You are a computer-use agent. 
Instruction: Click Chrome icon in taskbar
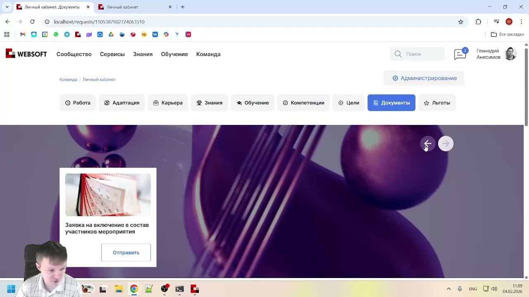(x=134, y=289)
